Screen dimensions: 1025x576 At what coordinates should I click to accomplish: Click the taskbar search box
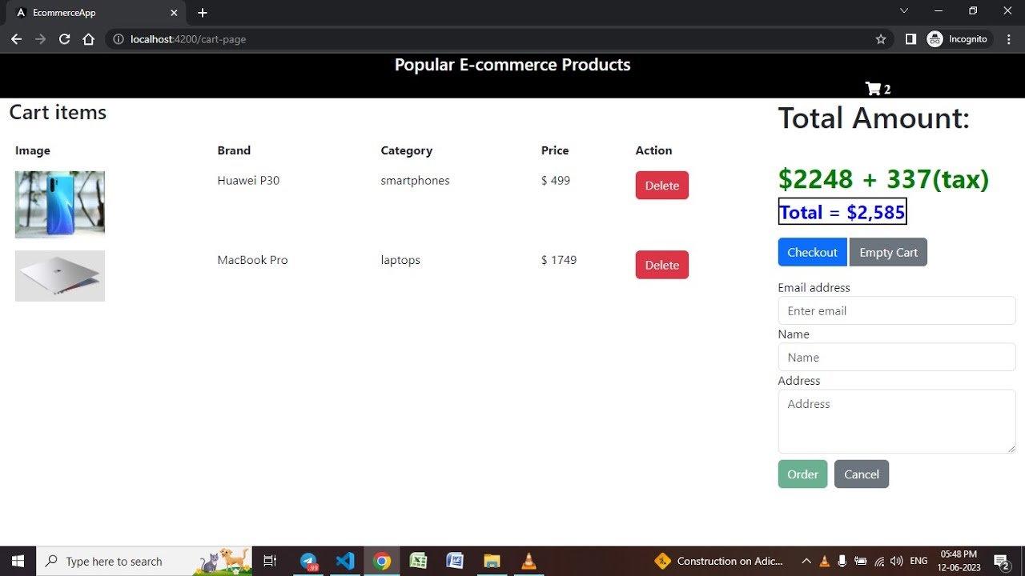[144, 561]
